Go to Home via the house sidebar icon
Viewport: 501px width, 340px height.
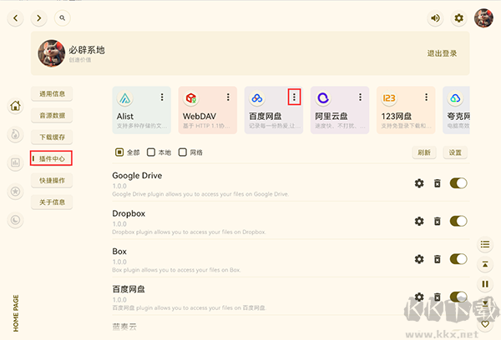click(x=15, y=106)
